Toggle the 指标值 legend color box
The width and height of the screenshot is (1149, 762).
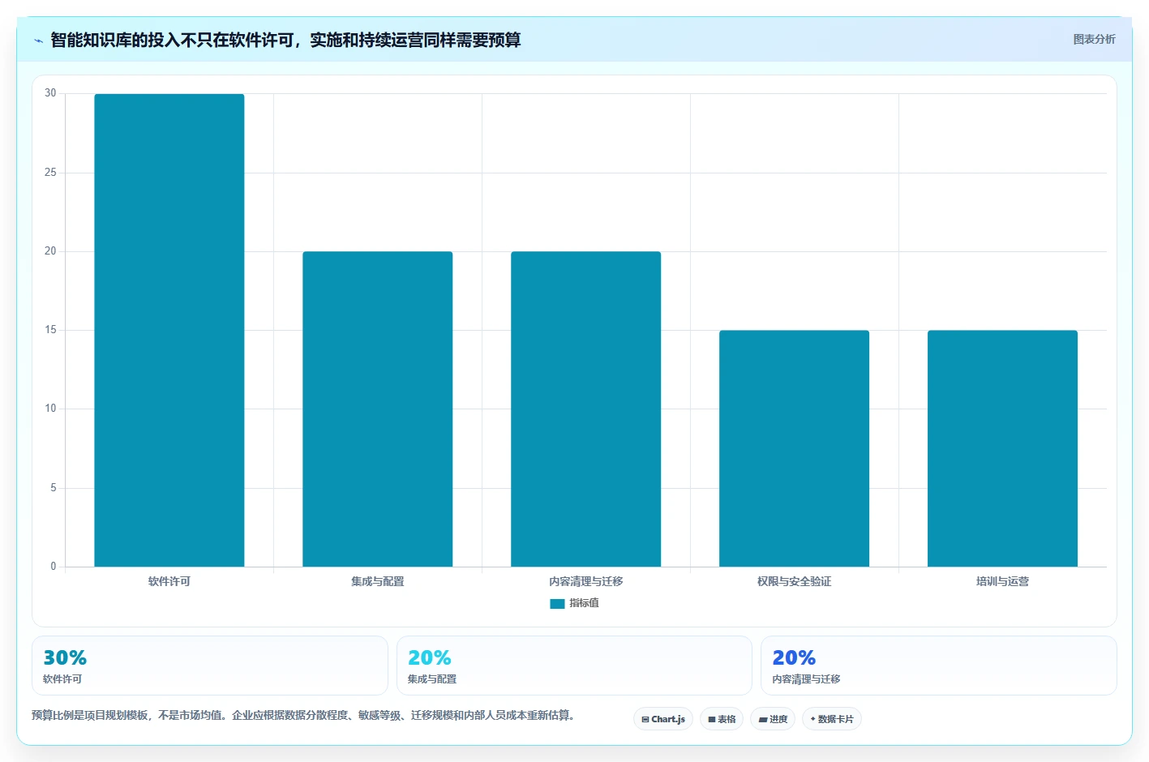(557, 603)
